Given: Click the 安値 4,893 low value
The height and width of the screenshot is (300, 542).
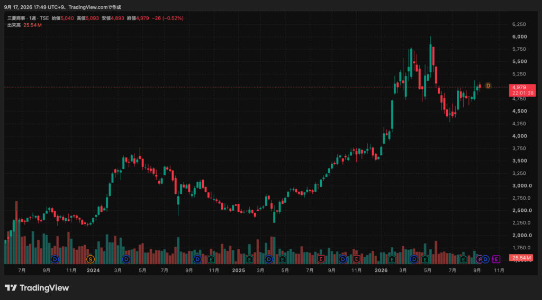Looking at the screenshot, I should click(113, 18).
